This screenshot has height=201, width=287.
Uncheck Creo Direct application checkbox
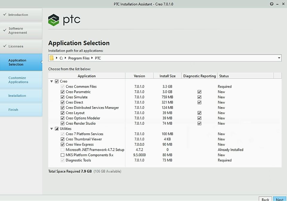[63, 102]
